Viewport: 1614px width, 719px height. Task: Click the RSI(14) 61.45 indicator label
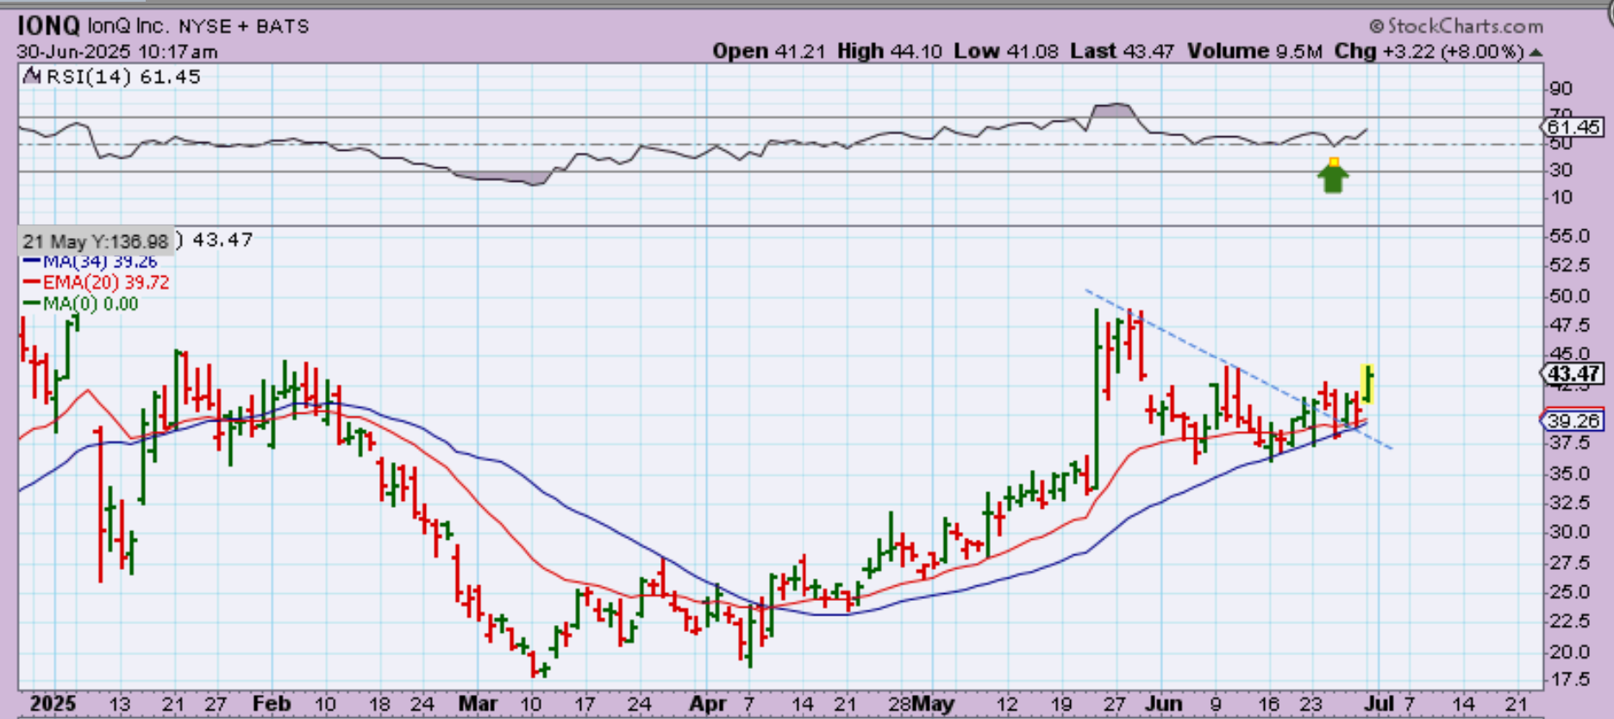(123, 77)
